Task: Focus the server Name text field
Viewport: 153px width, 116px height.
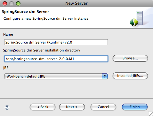Action: (x=56, y=42)
